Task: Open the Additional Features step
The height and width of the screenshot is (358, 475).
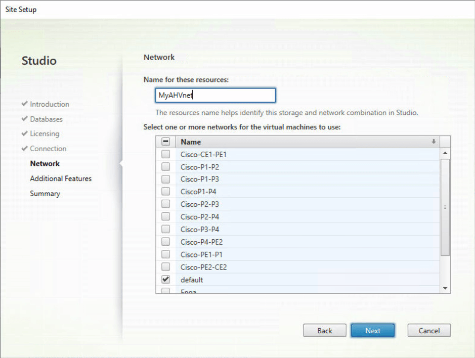Action: click(61, 178)
